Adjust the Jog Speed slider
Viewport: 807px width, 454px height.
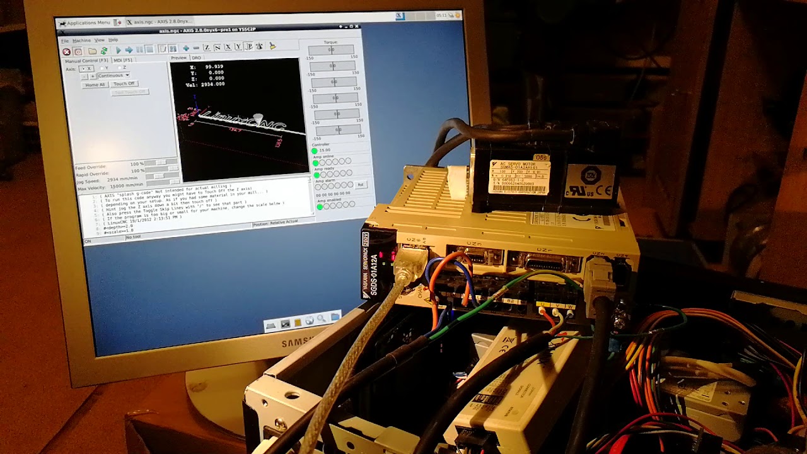[x=163, y=176]
